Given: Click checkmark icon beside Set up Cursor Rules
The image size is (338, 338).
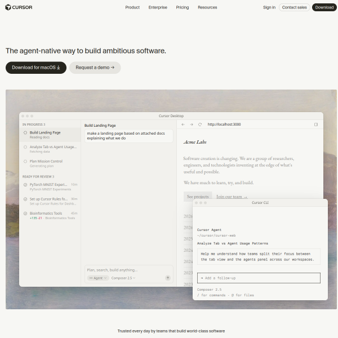Looking at the screenshot, I should tap(25, 199).
